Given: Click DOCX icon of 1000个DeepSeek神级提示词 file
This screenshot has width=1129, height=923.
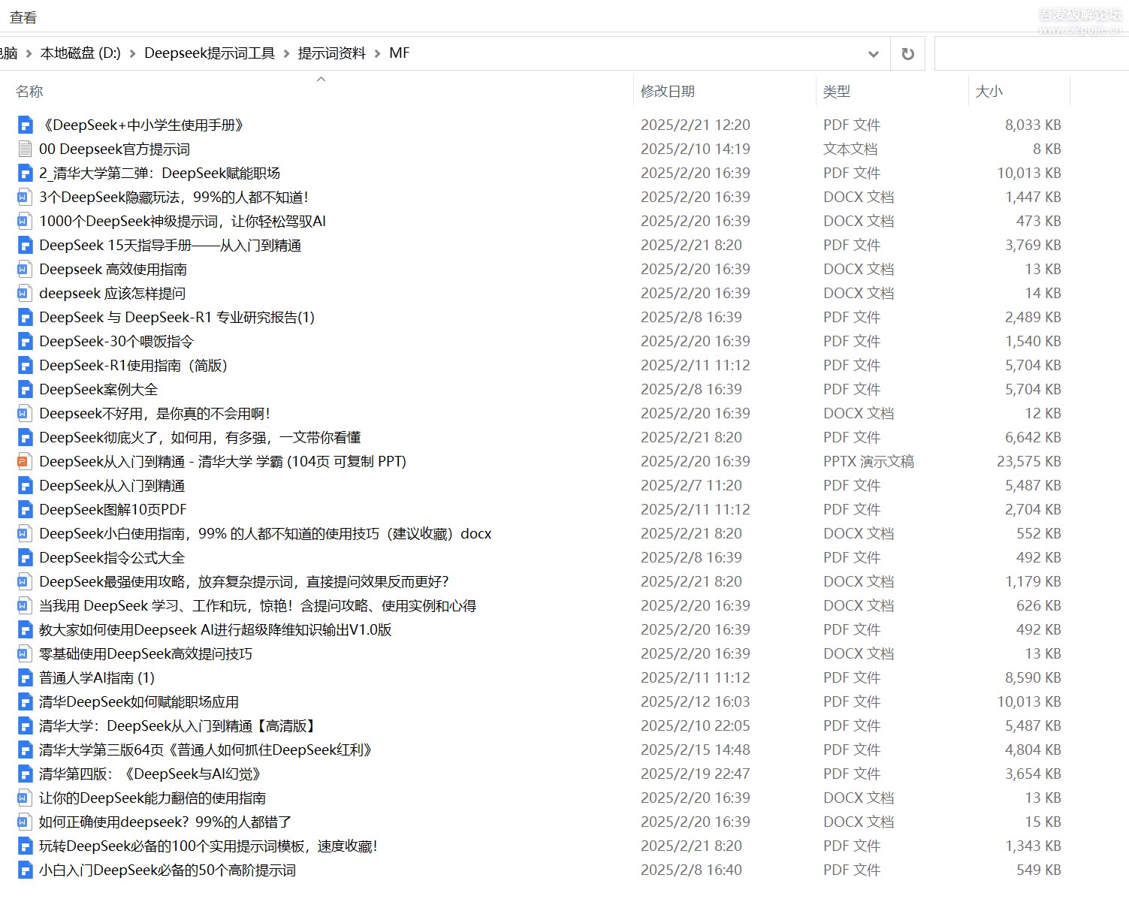Looking at the screenshot, I should [25, 221].
